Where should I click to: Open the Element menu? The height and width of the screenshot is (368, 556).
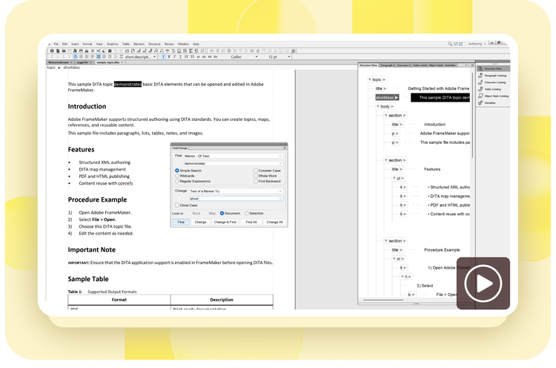139,44
